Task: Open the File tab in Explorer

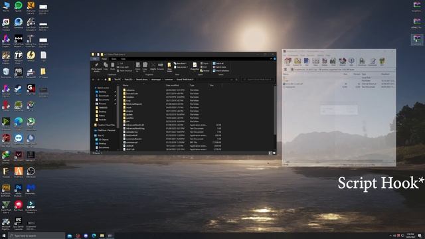Action: click(x=95, y=59)
